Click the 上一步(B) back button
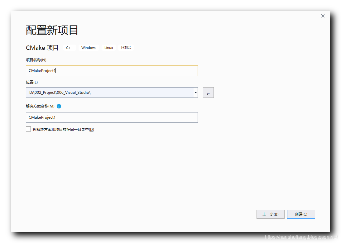The image size is (341, 243). click(x=271, y=214)
